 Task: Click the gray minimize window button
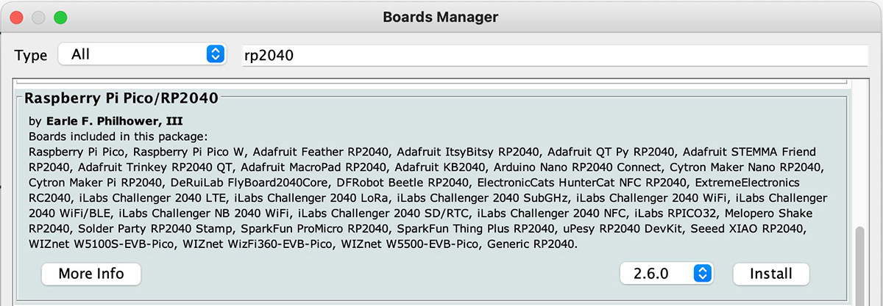tap(38, 16)
